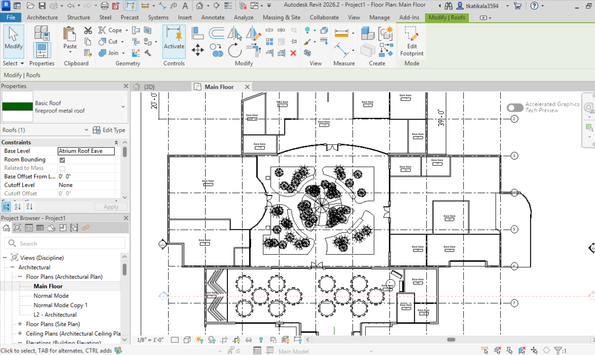Click the Undo arrow icon
595x355 pixels.
71,6
